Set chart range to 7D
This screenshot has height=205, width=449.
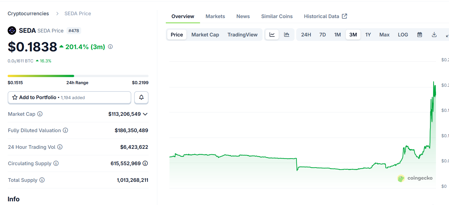(x=323, y=34)
